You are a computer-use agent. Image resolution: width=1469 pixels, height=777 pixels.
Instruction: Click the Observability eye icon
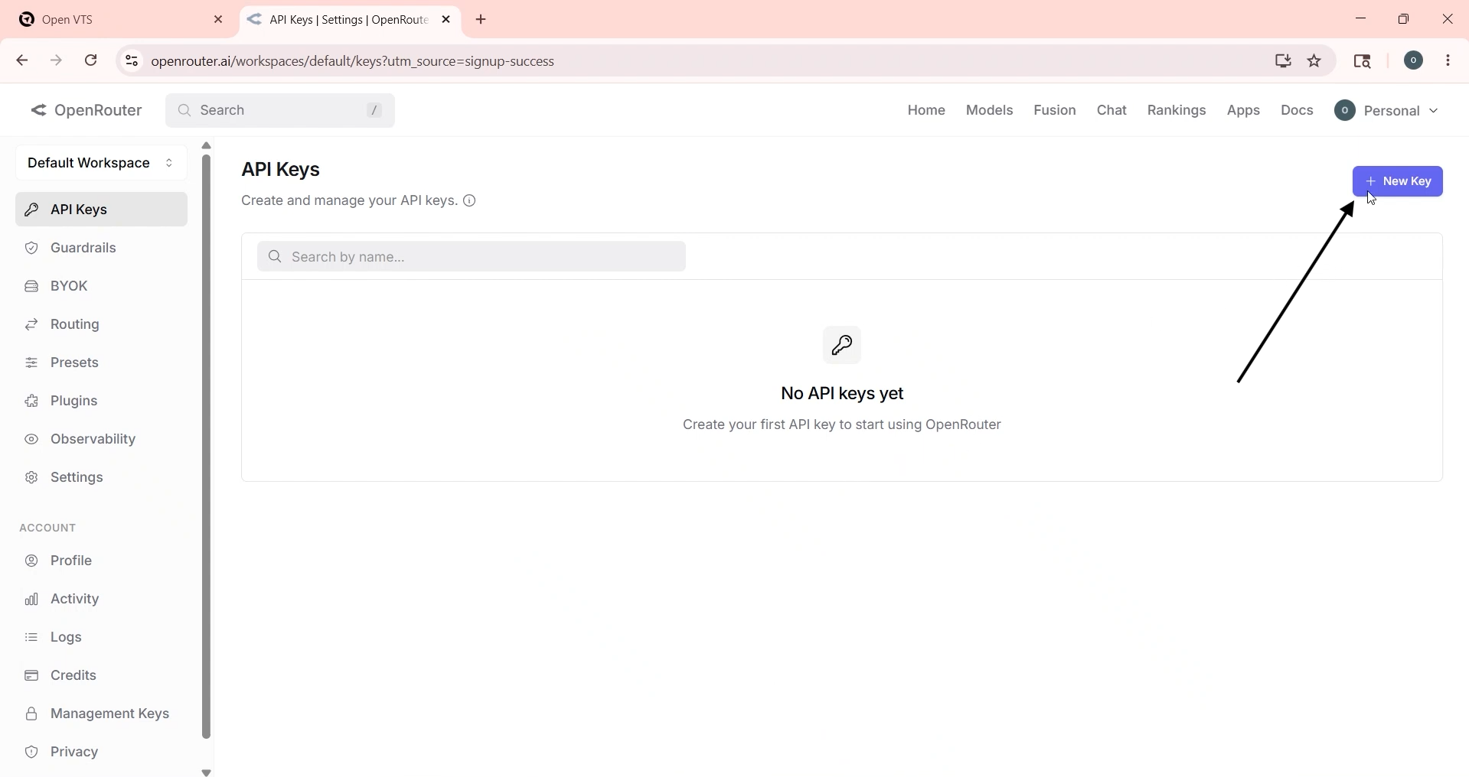point(31,440)
